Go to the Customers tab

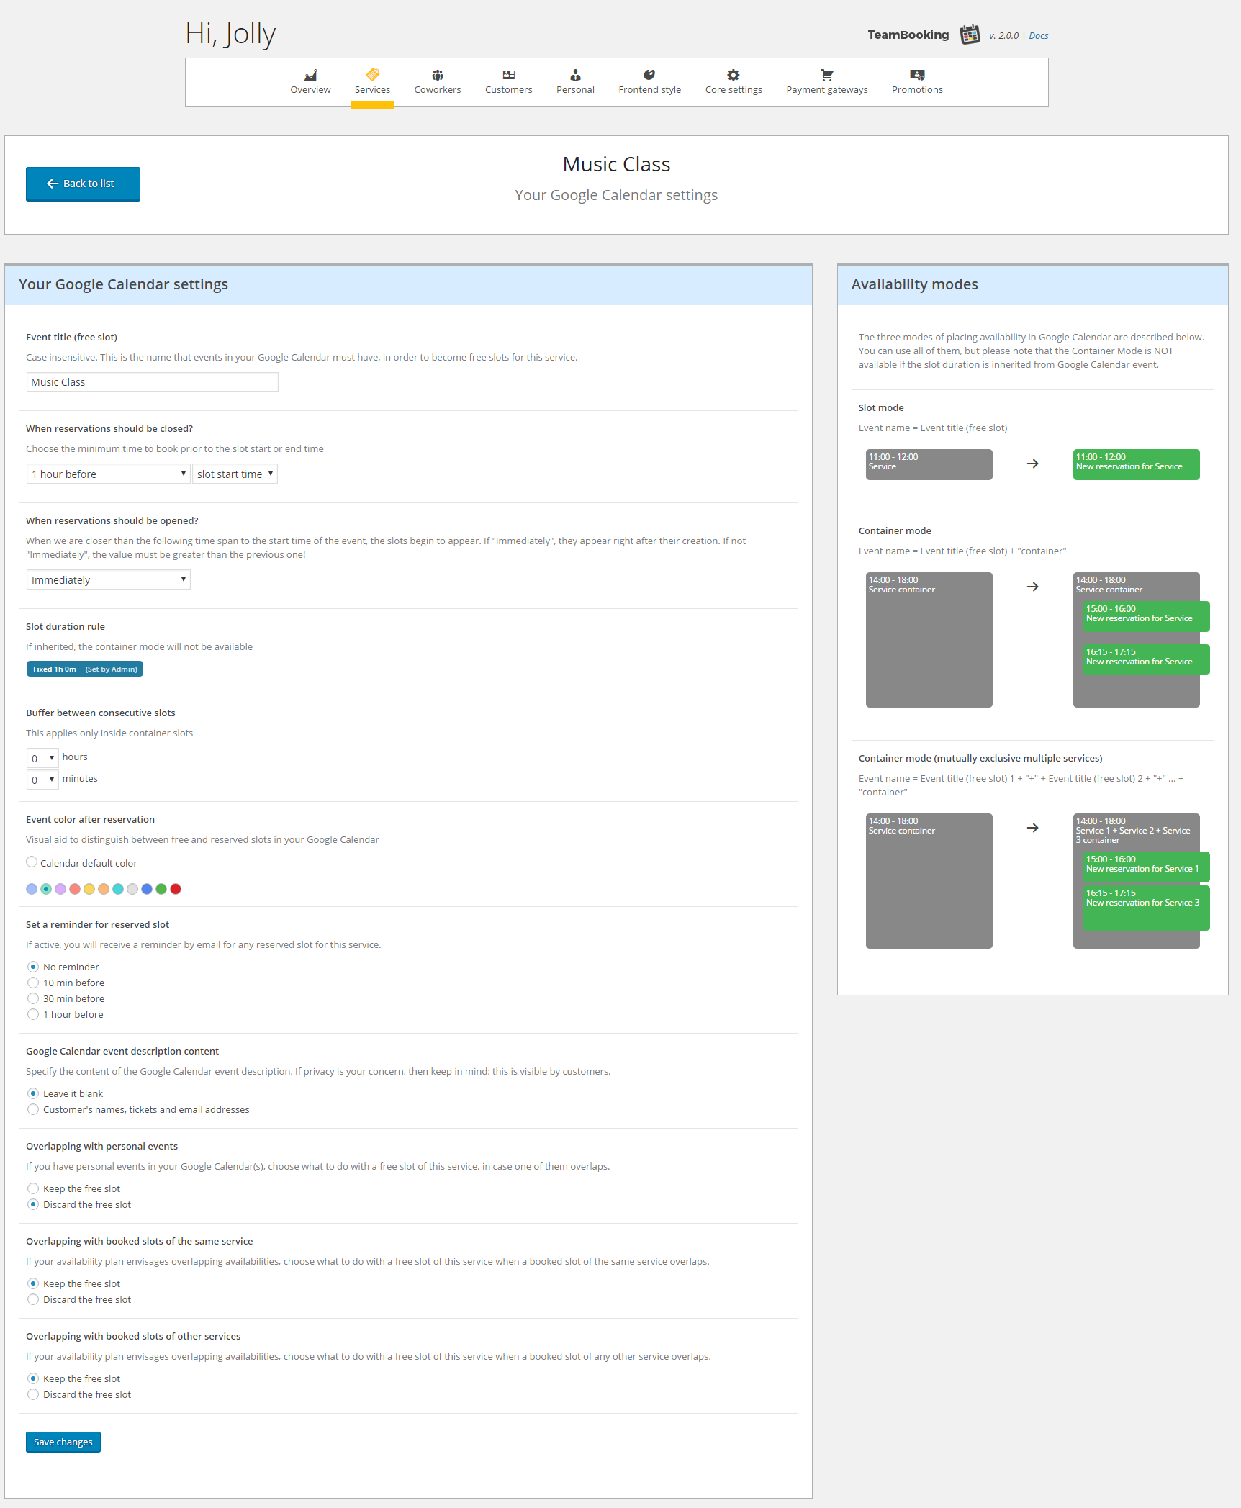click(x=508, y=82)
